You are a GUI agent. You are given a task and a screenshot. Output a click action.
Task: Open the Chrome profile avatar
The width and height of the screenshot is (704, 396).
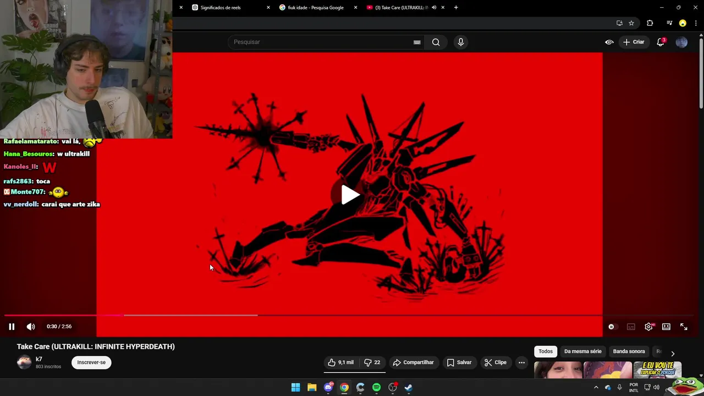[x=683, y=23]
